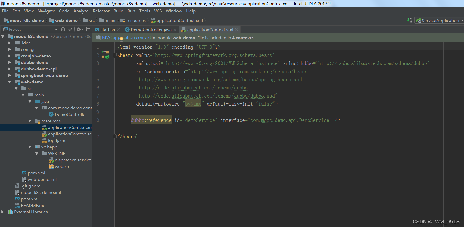Click line number 10 in the gutter
This screenshot has width=464, height=227.
[96, 120]
